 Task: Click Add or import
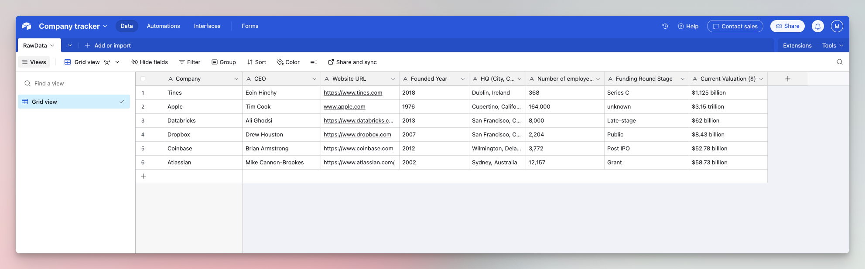click(x=108, y=45)
